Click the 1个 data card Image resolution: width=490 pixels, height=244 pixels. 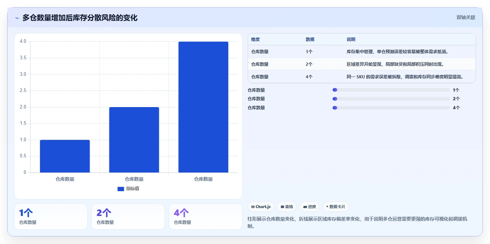[51, 216]
